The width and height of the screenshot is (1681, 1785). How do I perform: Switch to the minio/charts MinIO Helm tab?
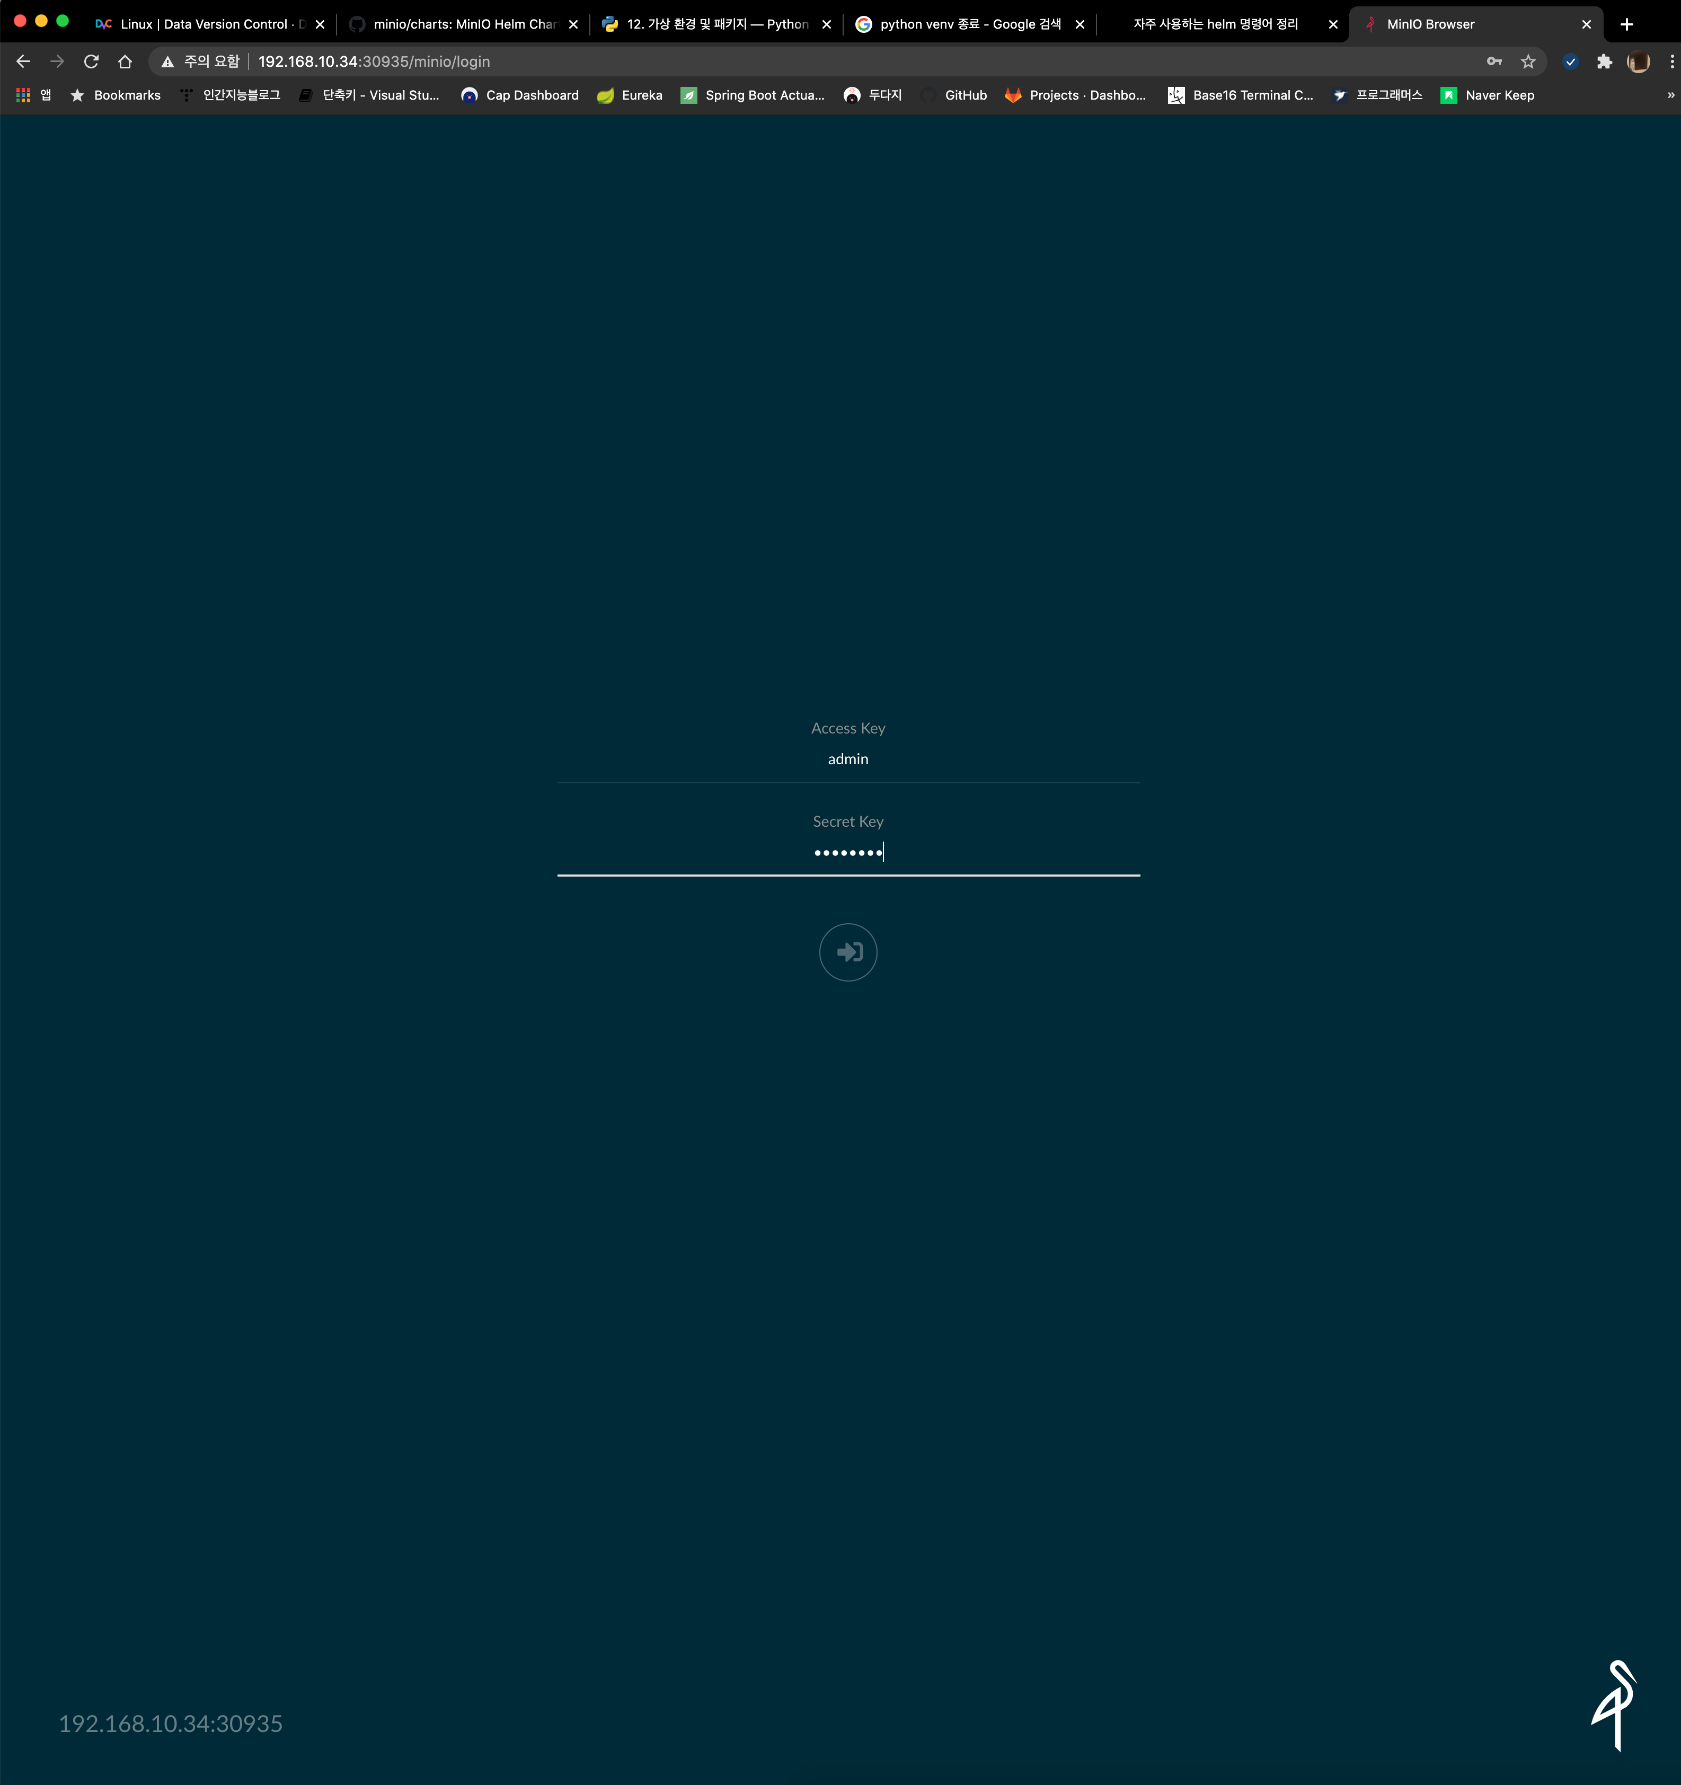[x=463, y=24]
